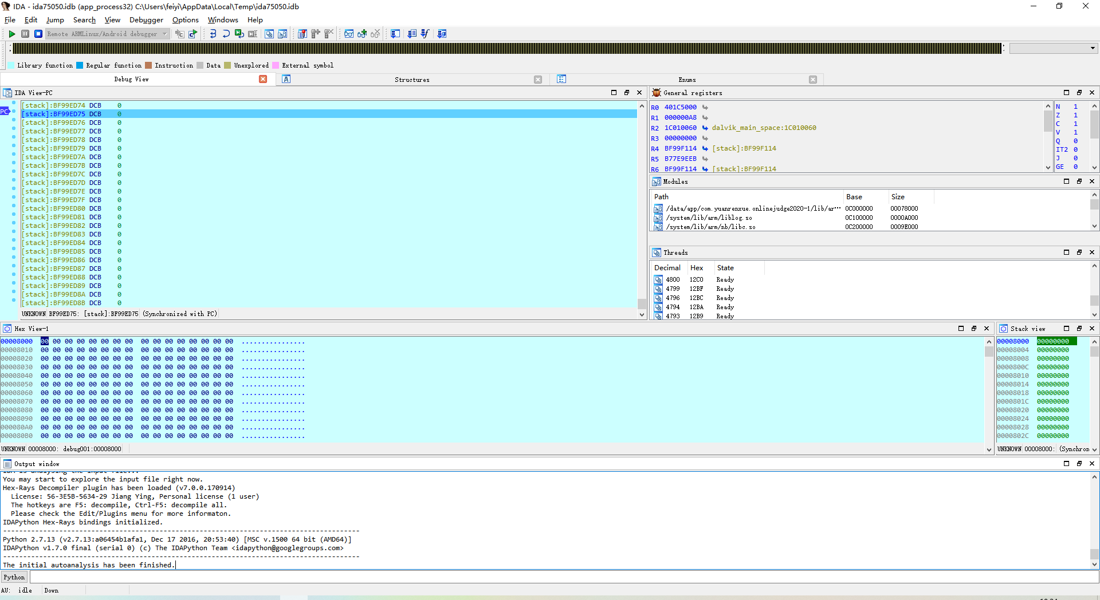Sort threads by the Hex column header

tap(700, 268)
